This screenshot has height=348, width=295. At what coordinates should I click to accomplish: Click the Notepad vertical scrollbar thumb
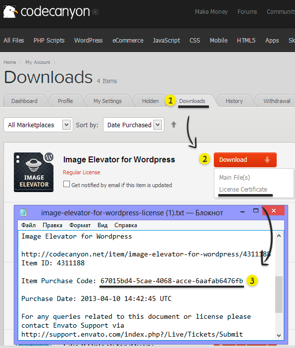[x=279, y=295]
